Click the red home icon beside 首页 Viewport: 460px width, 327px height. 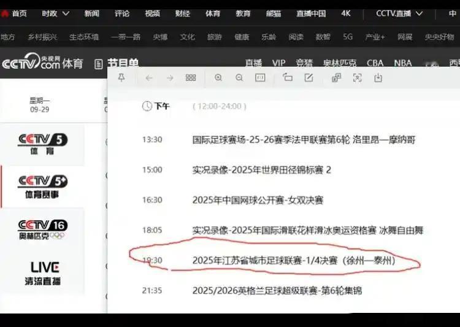(x=5, y=13)
